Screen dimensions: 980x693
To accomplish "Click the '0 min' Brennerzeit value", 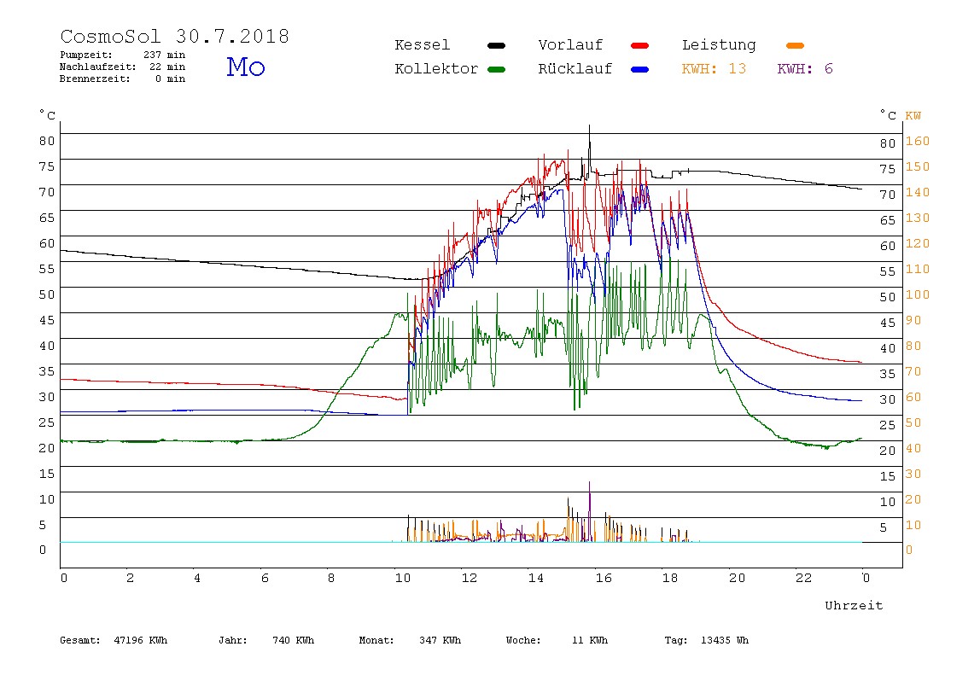I will click(x=171, y=79).
